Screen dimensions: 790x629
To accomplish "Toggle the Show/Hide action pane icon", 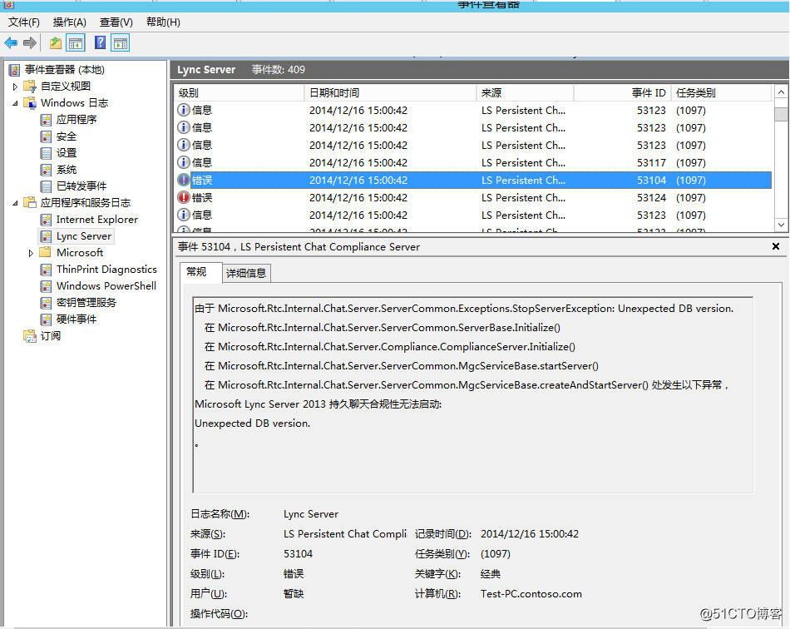I will click(121, 43).
